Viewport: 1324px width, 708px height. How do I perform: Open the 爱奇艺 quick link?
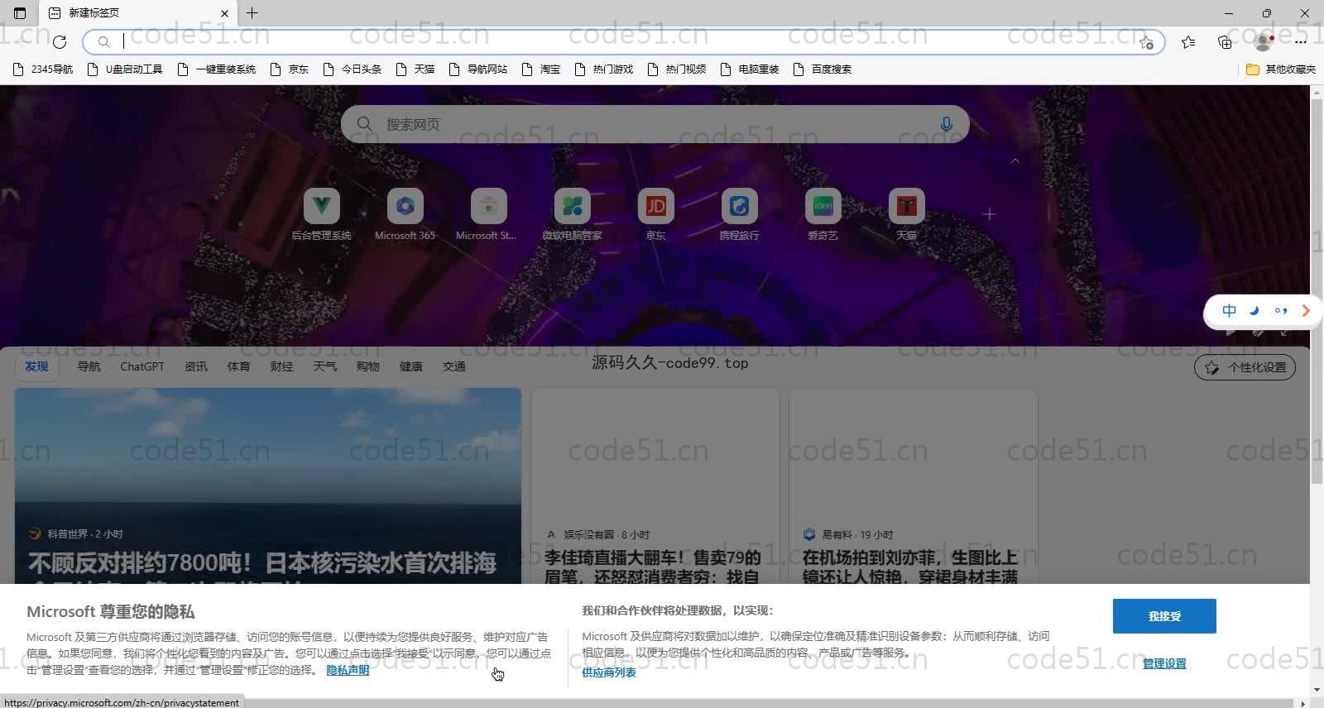coord(823,215)
